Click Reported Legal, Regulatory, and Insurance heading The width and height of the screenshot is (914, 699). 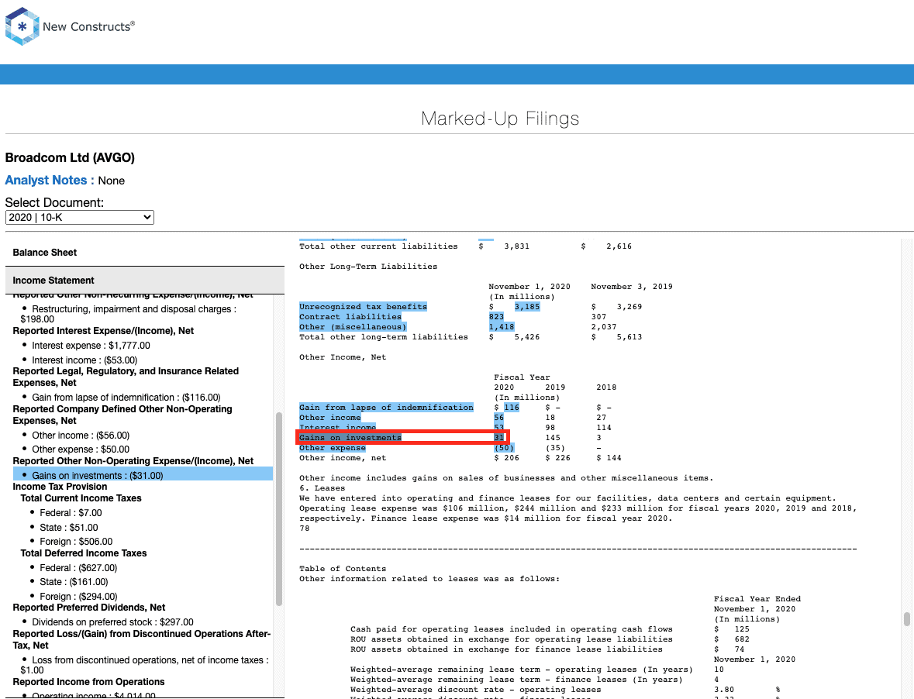pos(126,377)
